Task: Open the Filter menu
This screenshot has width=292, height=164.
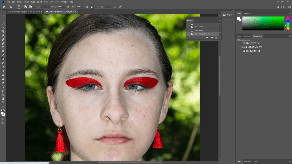Action: click(46, 2)
